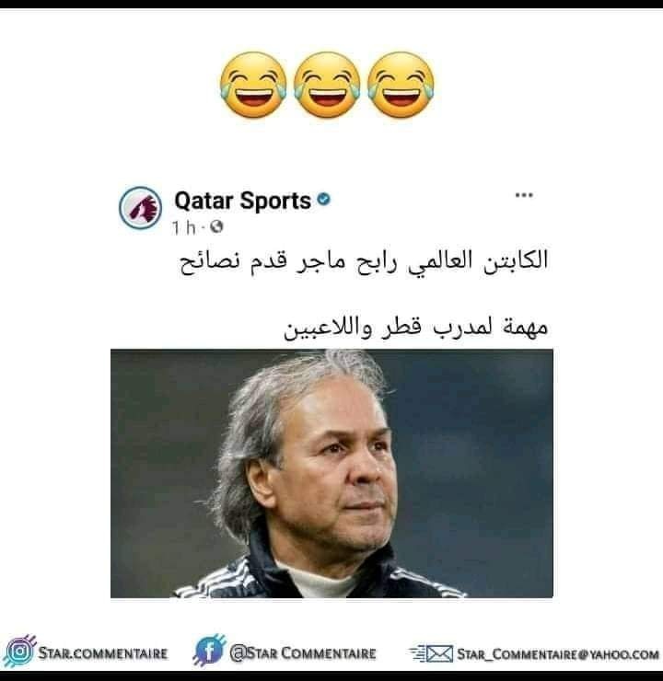Open the three-dots post options menu

tap(524, 195)
